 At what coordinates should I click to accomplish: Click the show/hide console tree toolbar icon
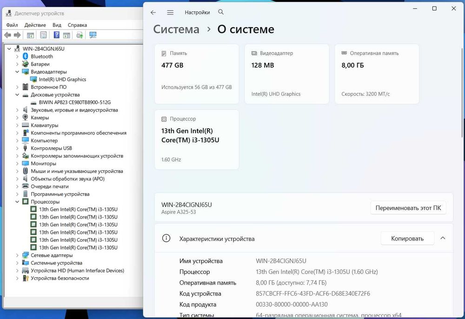tap(30, 35)
